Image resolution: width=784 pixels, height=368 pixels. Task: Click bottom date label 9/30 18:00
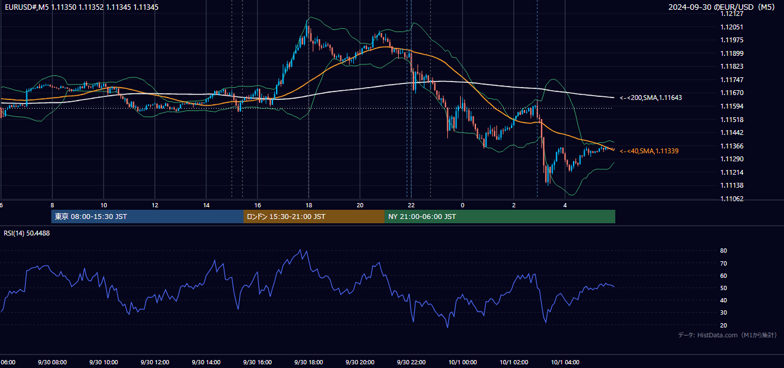[309, 362]
